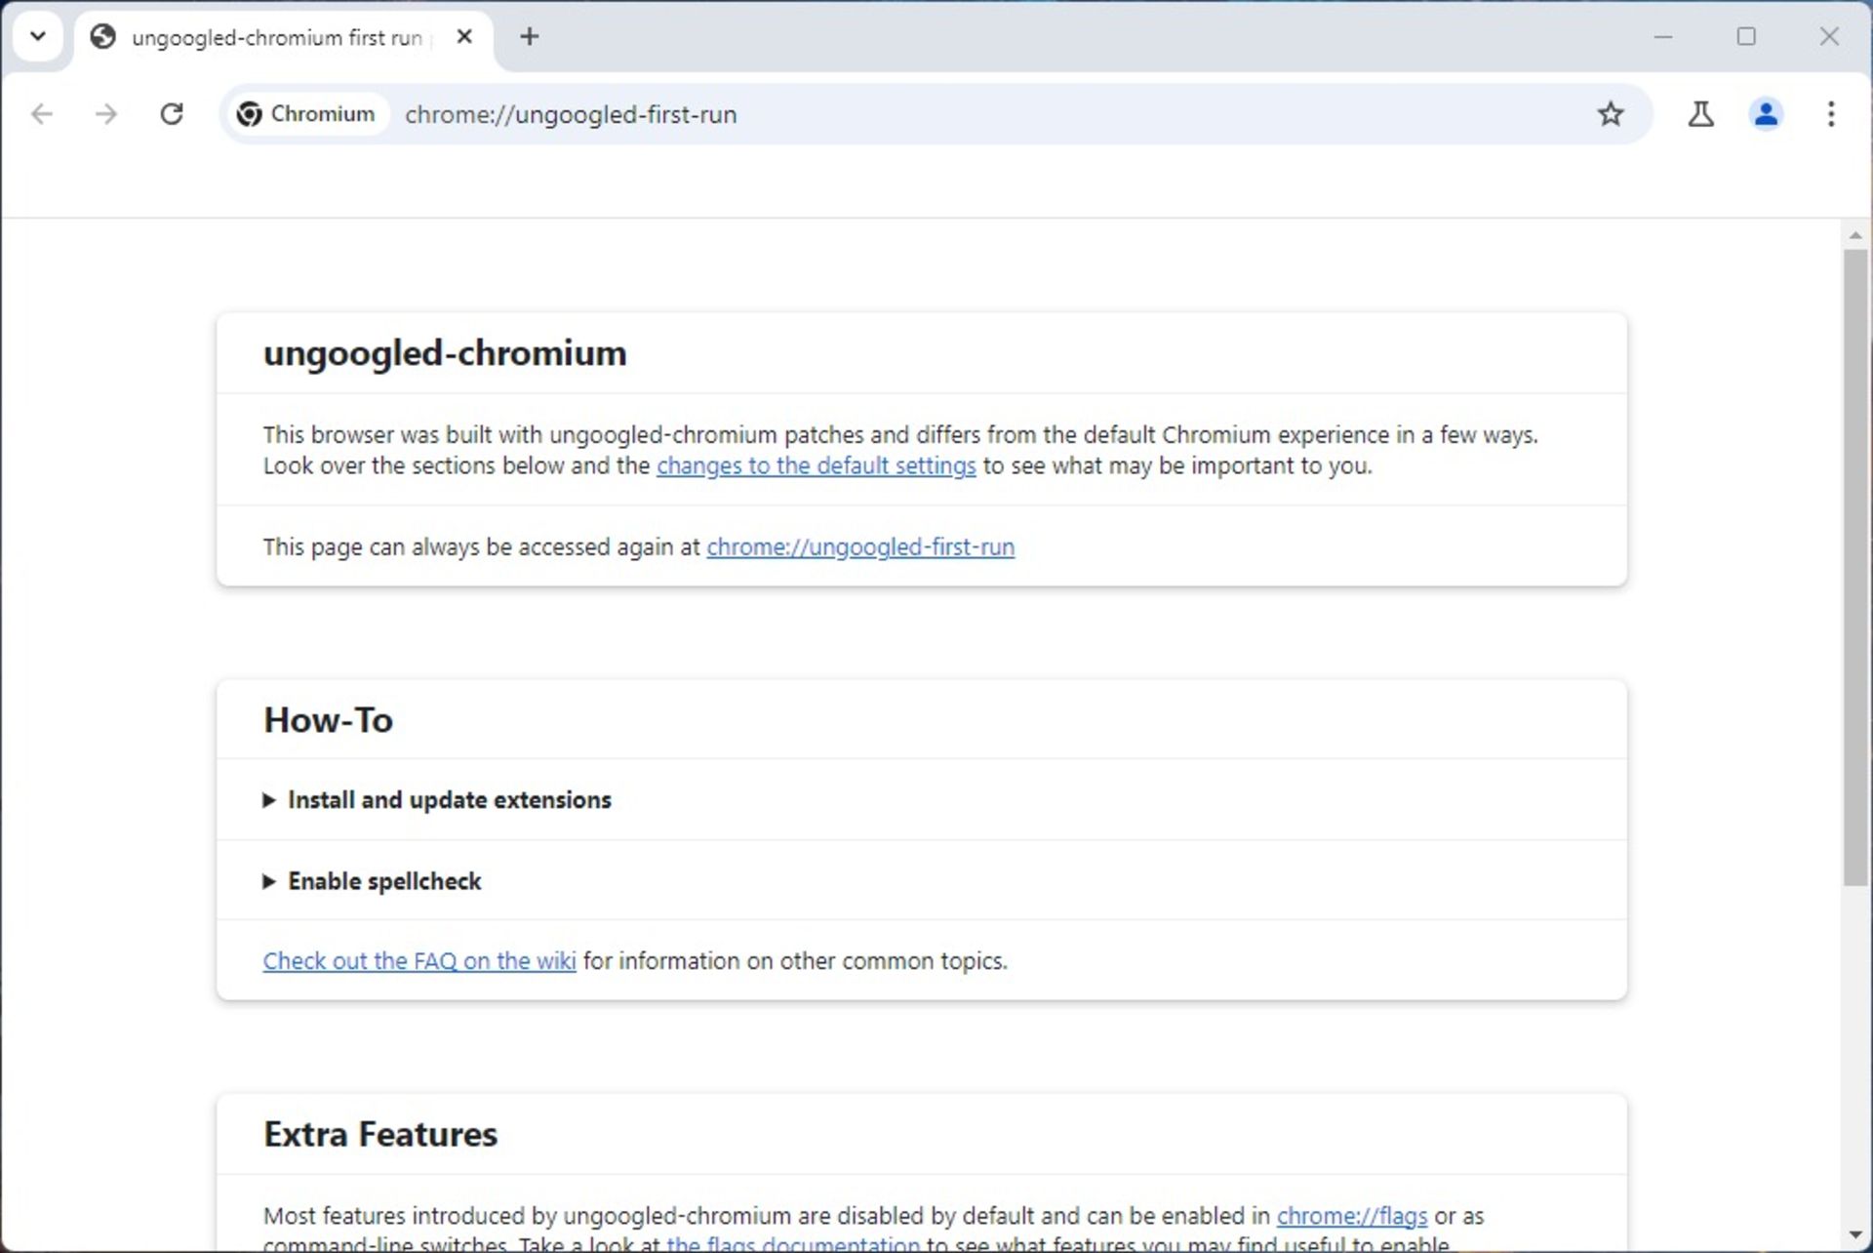This screenshot has height=1253, width=1873.
Task: Close the browser window
Action: [1829, 37]
